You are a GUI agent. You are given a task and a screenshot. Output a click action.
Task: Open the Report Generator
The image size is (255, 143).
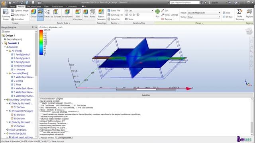[x=101, y=15]
